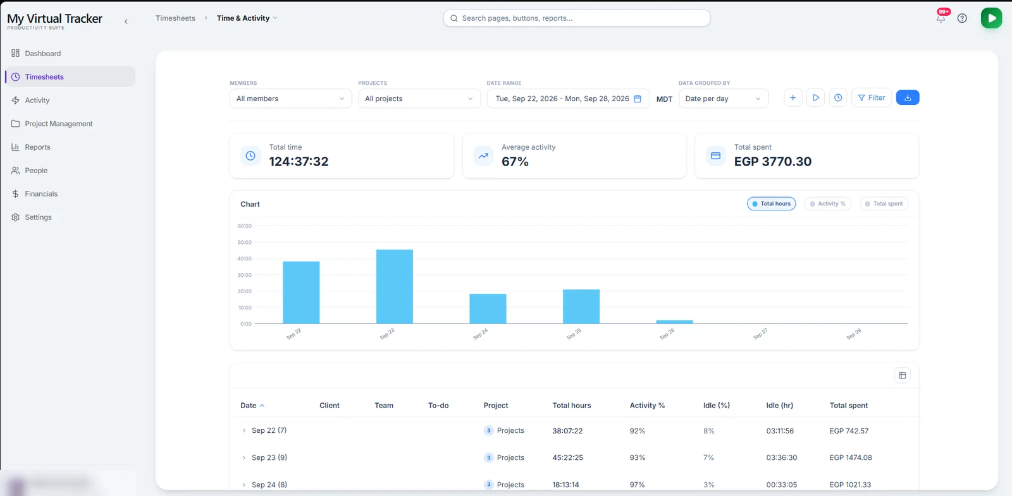This screenshot has height=496, width=1012.
Task: Select the Total hours chart toggle
Action: point(771,203)
